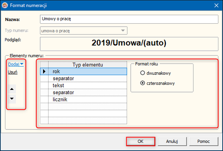Viewport: 223px width, 151px height.
Task: Select the licznik element row
Action: pos(88,99)
